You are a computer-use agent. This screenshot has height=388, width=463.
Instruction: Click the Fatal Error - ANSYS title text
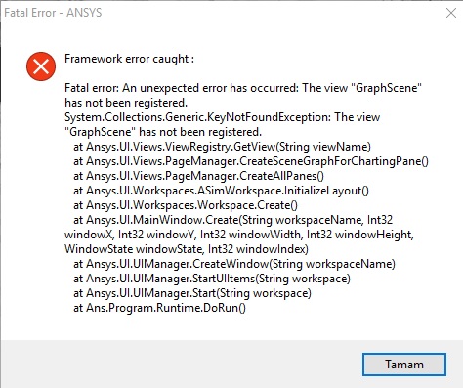53,13
